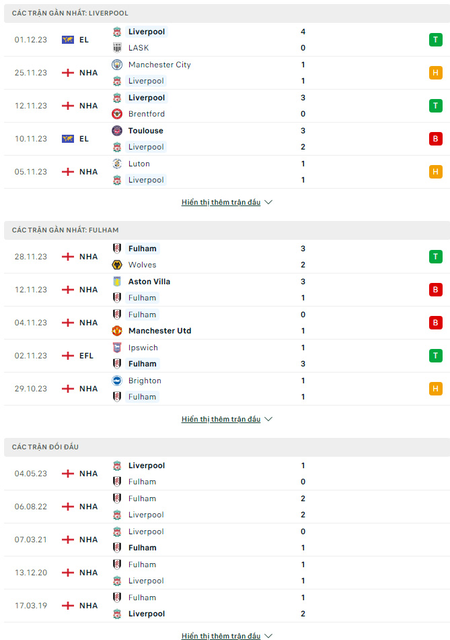Expand more head-to-head matches
Viewport: 450px width, 640px height.
tap(227, 636)
